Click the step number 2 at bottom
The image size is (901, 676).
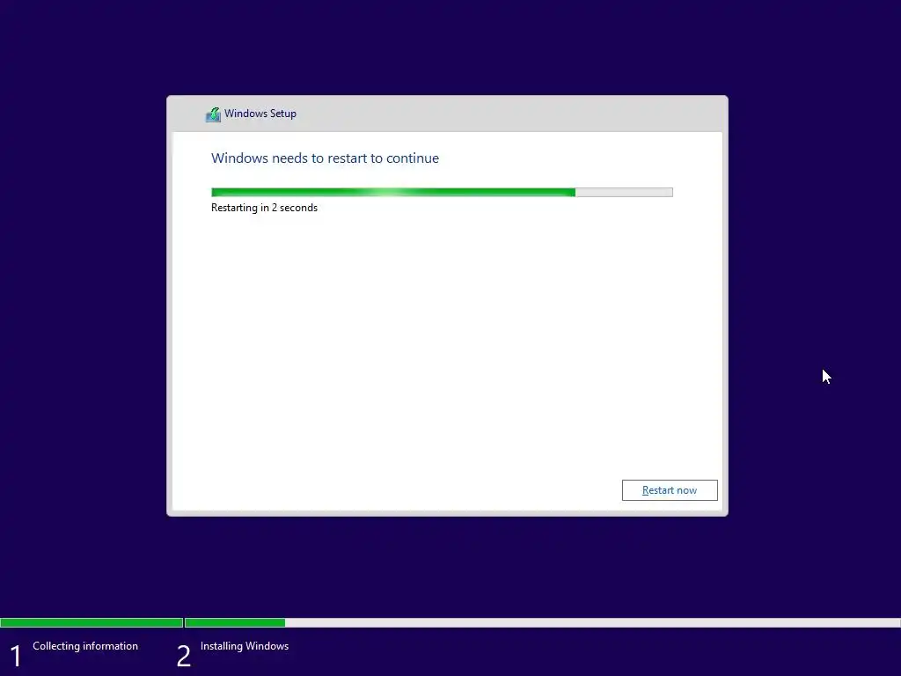point(183,656)
